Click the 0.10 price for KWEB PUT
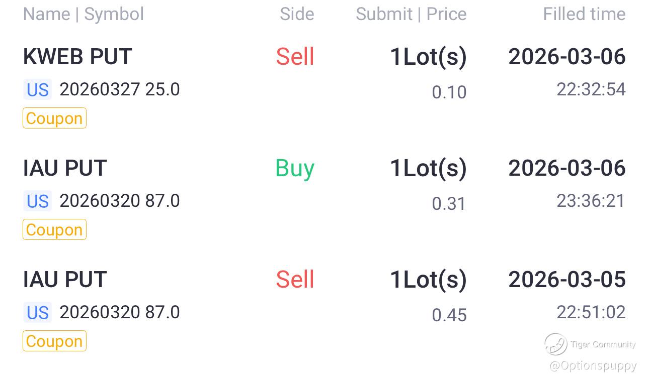This screenshot has width=649, height=380. pyautogui.click(x=449, y=92)
